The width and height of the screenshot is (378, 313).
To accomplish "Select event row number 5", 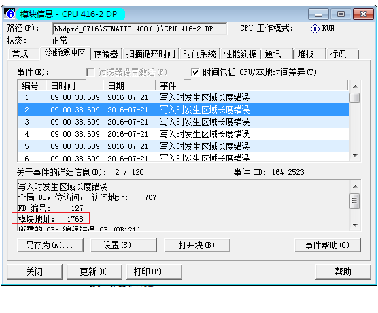I will click(184, 146).
